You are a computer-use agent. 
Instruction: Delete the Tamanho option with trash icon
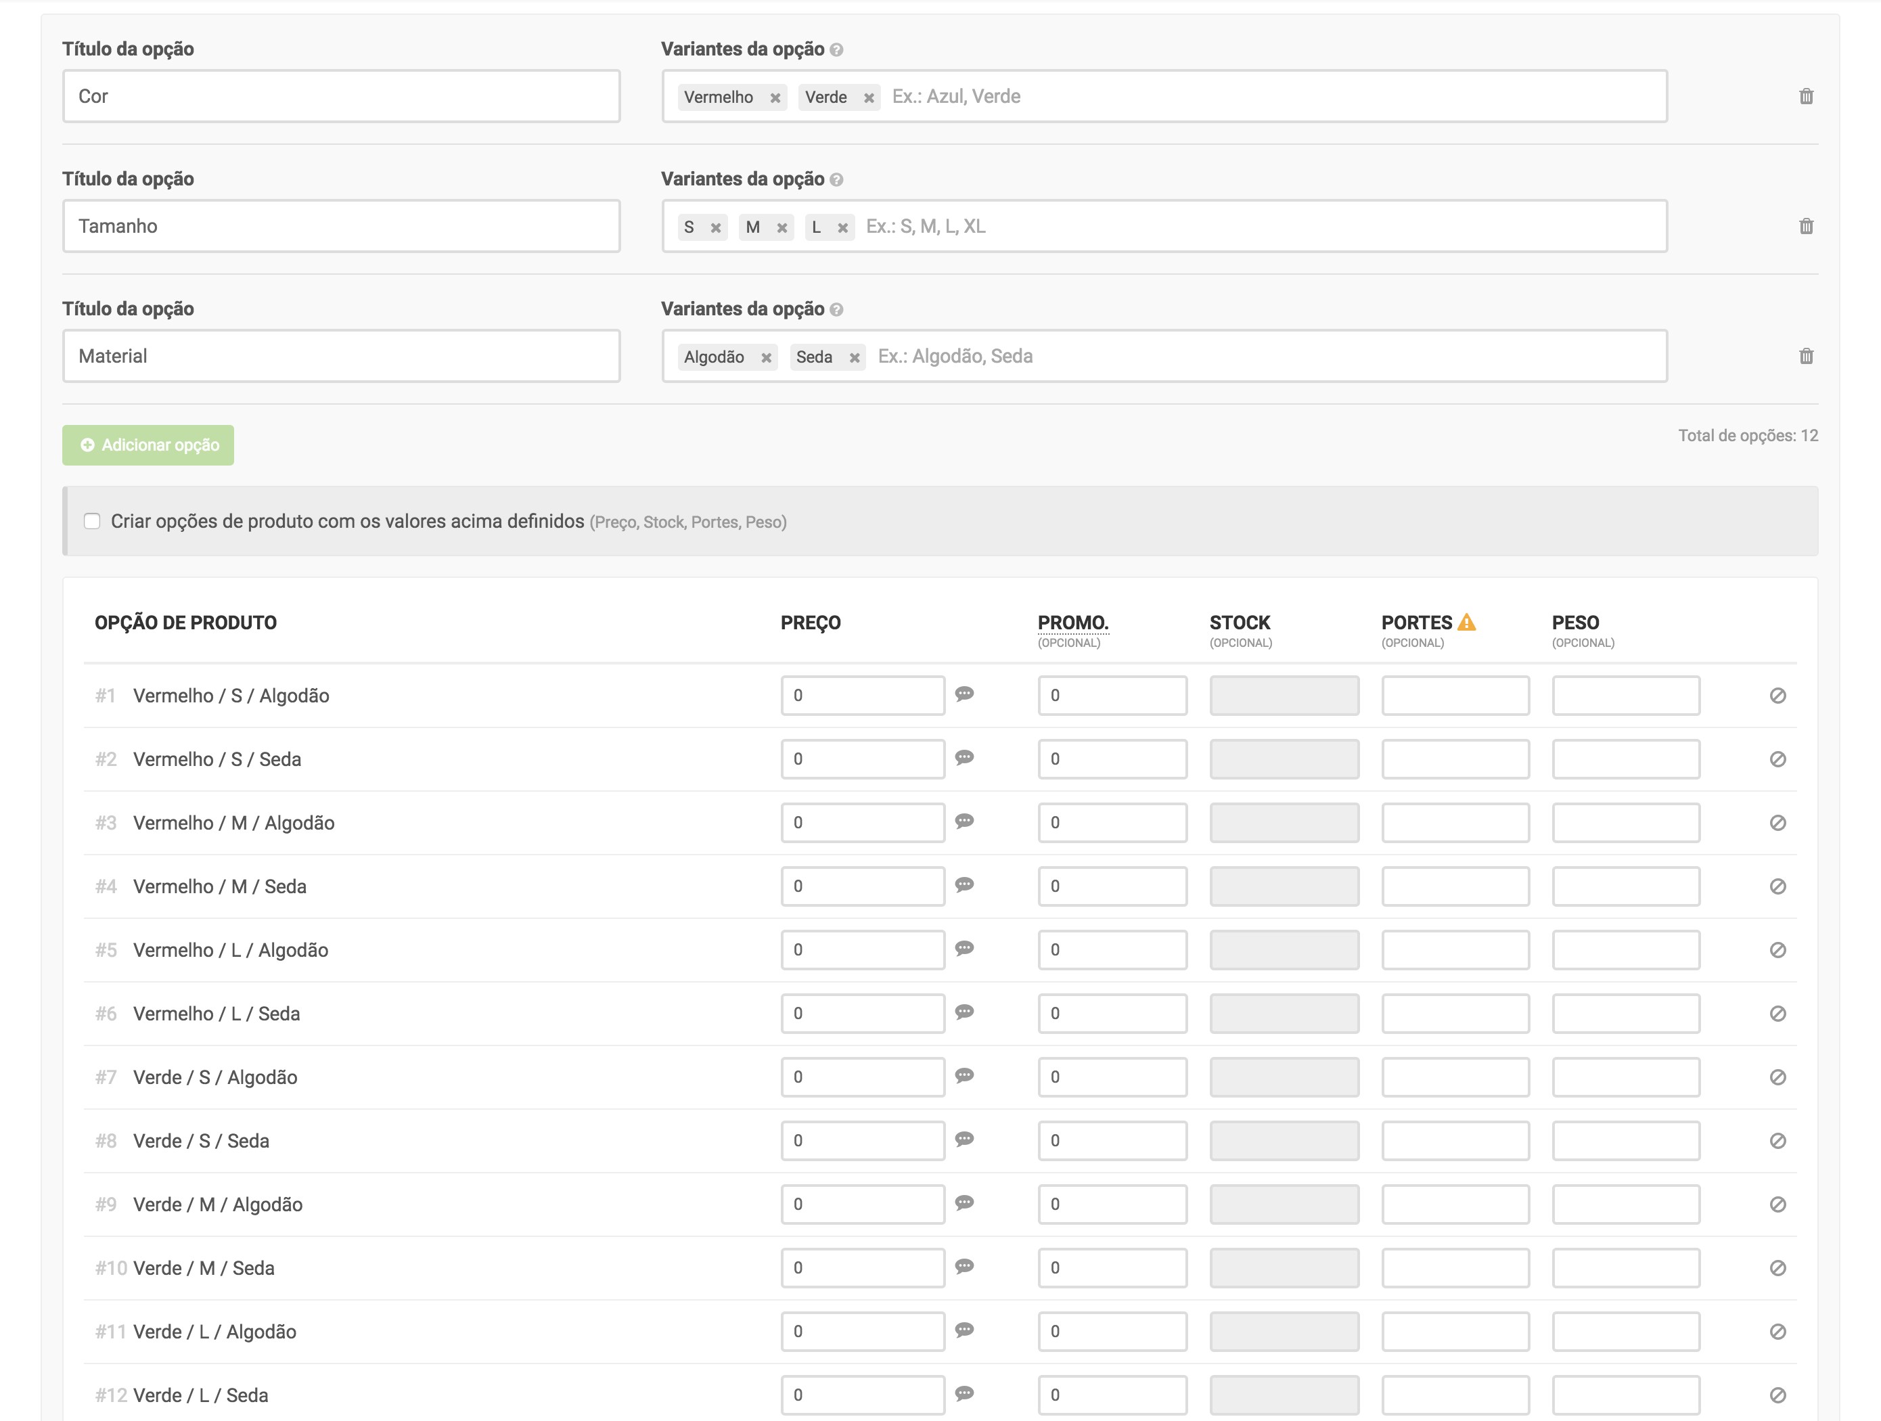(x=1806, y=226)
